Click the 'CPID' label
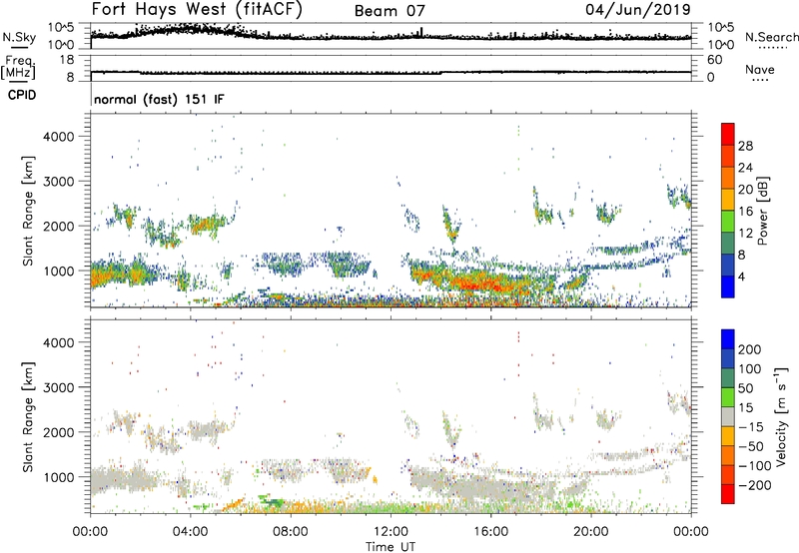799x553 pixels. (22, 95)
